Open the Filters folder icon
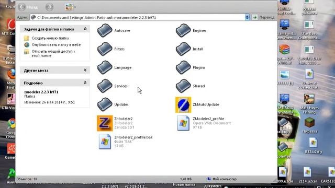The width and height of the screenshot is (335, 188). tap(105, 49)
